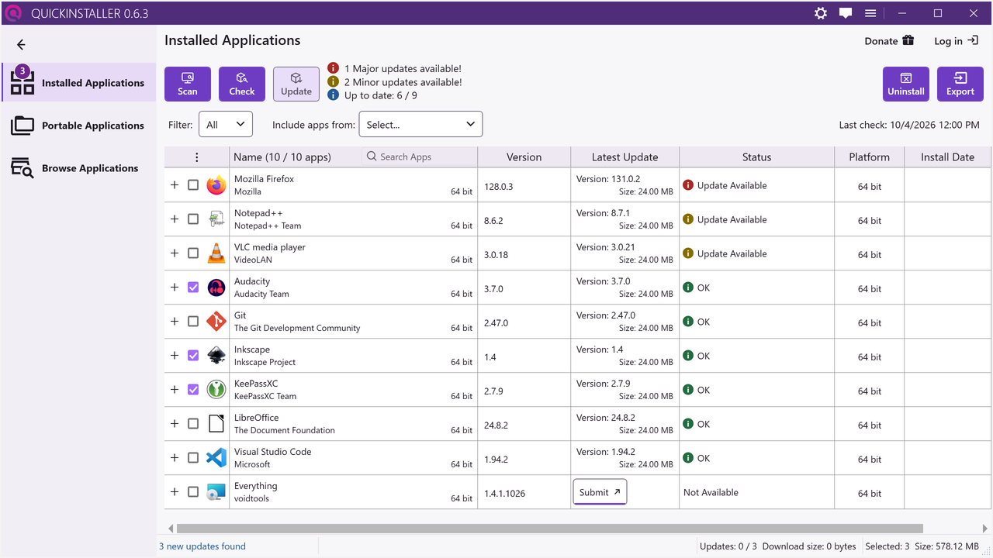The width and height of the screenshot is (993, 558).
Task: Click the Visual Studio Code icon
Action: [x=216, y=458]
